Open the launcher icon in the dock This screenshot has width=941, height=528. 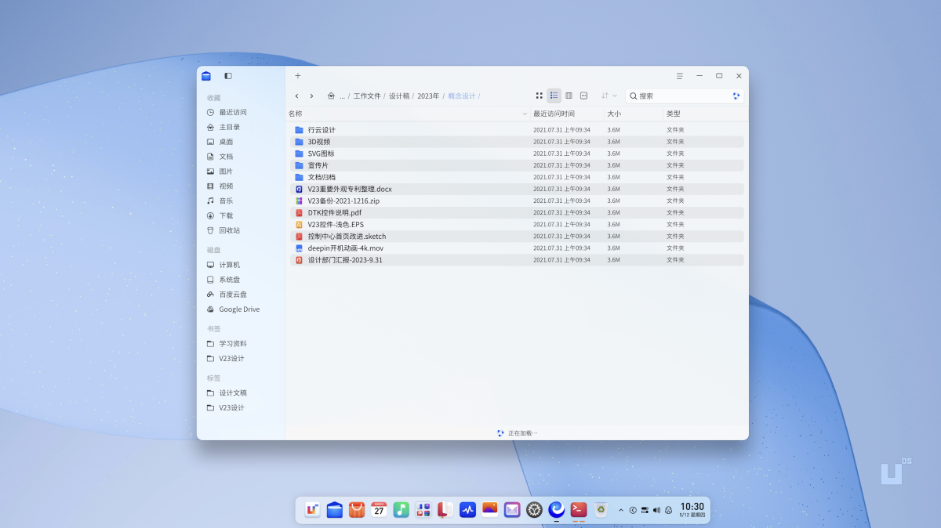(x=312, y=510)
